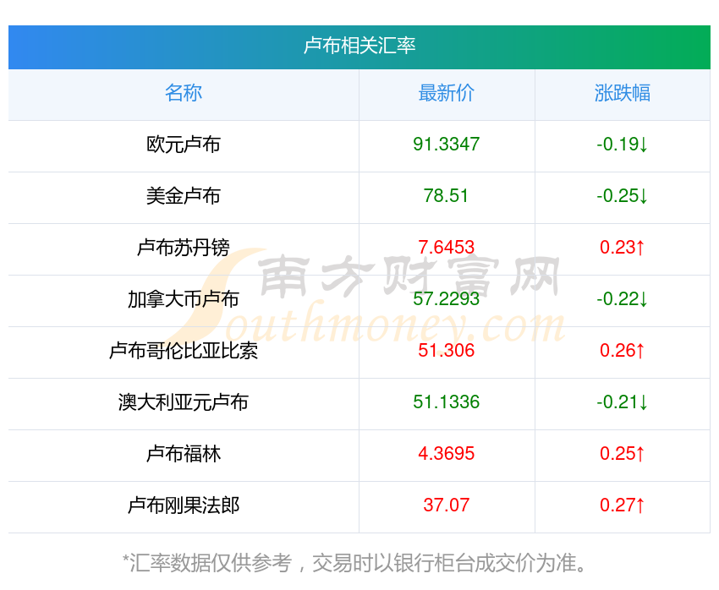The width and height of the screenshot is (719, 590).
Task: Select the 最新价 column header
Action: [x=446, y=93]
